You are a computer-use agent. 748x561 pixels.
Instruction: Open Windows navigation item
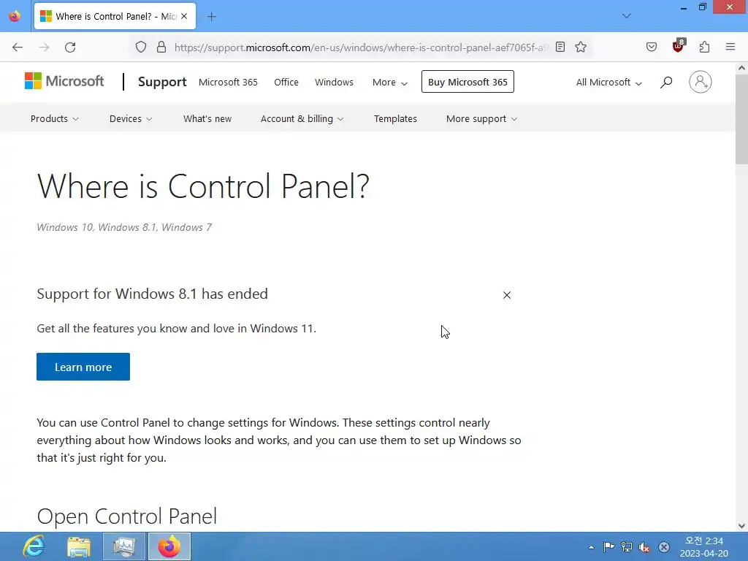pyautogui.click(x=334, y=82)
